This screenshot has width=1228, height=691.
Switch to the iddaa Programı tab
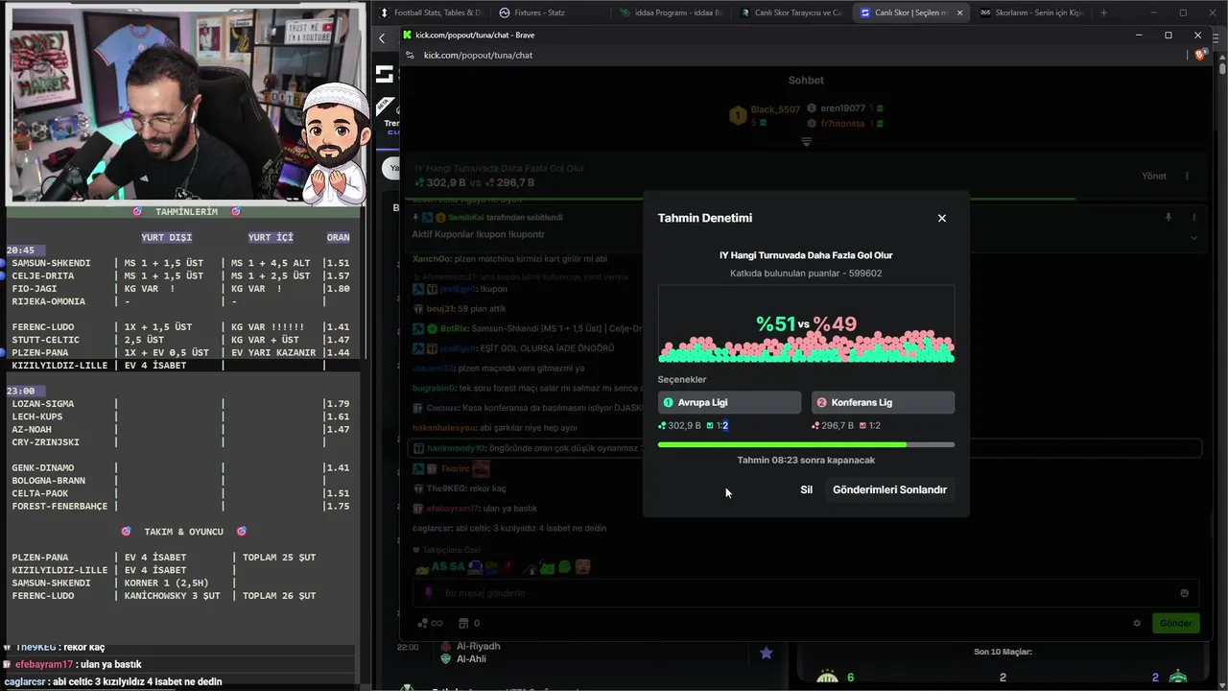point(672,12)
